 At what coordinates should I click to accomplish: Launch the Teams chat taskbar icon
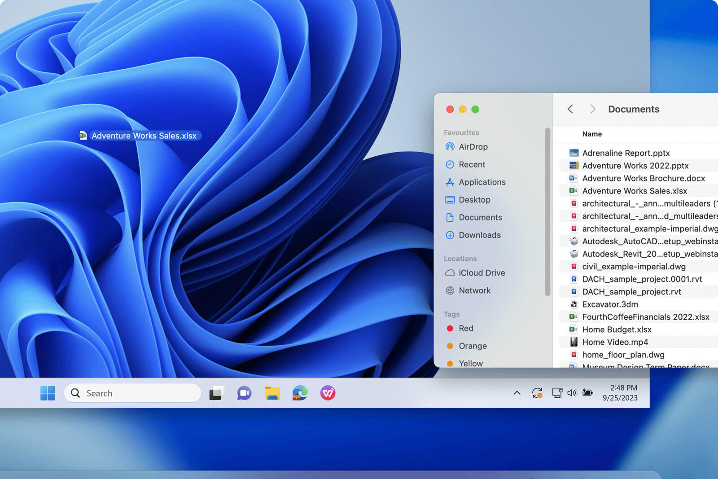click(x=244, y=393)
